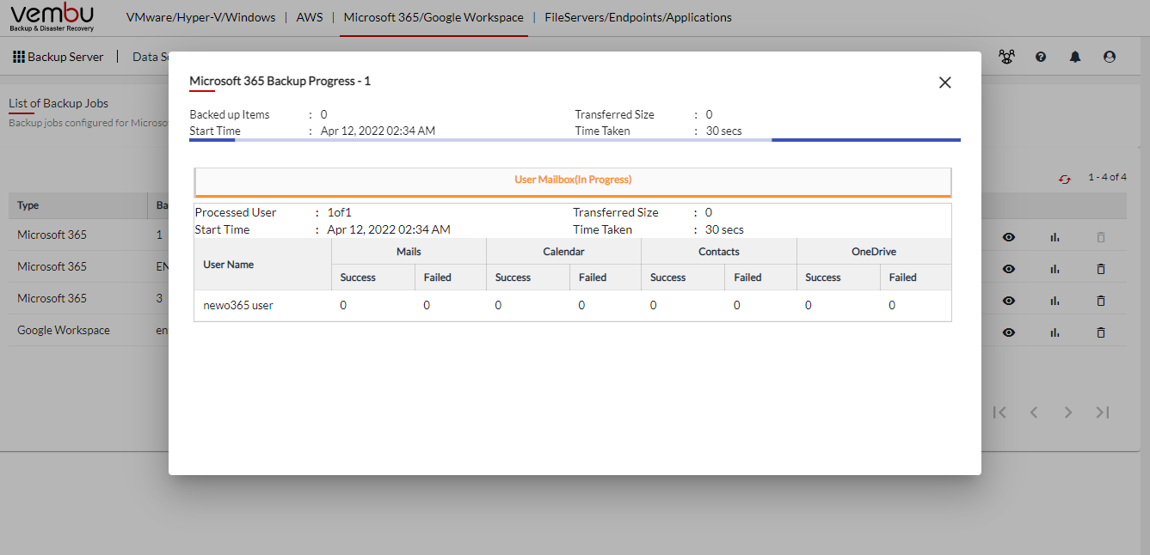The width and height of the screenshot is (1150, 555).
Task: Open the AWS tab
Action: coord(310,17)
